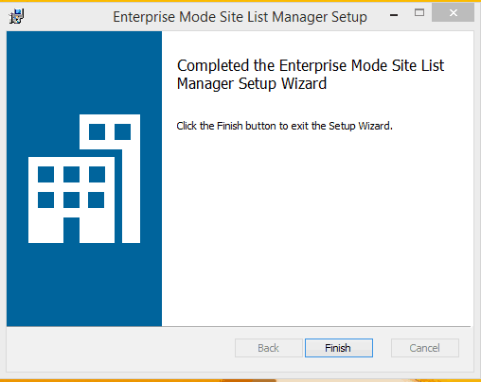Minimize the setup wizard window
This screenshot has height=382, width=481.
point(394,14)
